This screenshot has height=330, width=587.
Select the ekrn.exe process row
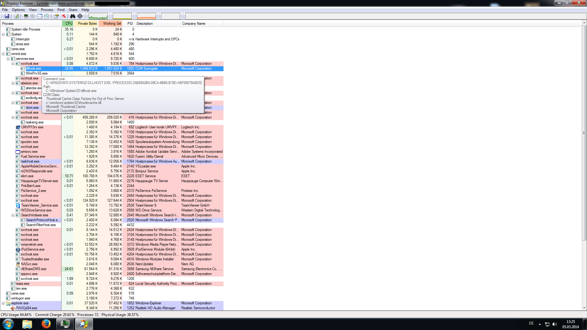[112, 176]
